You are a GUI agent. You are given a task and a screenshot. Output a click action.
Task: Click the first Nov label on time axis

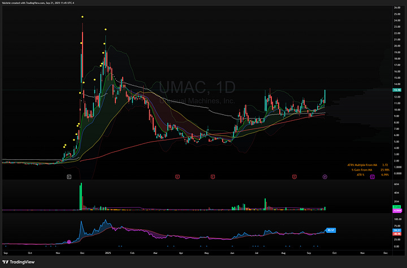(58, 253)
